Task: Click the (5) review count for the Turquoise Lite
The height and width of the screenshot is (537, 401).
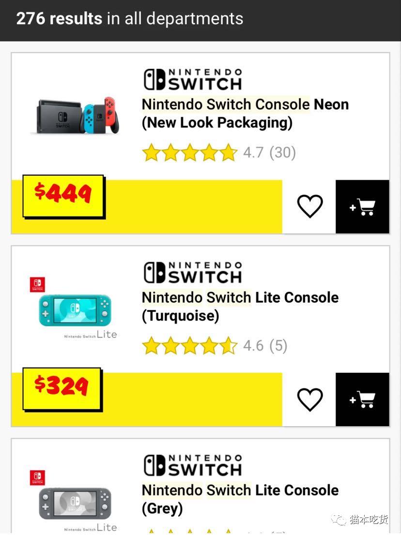Action: 279,345
